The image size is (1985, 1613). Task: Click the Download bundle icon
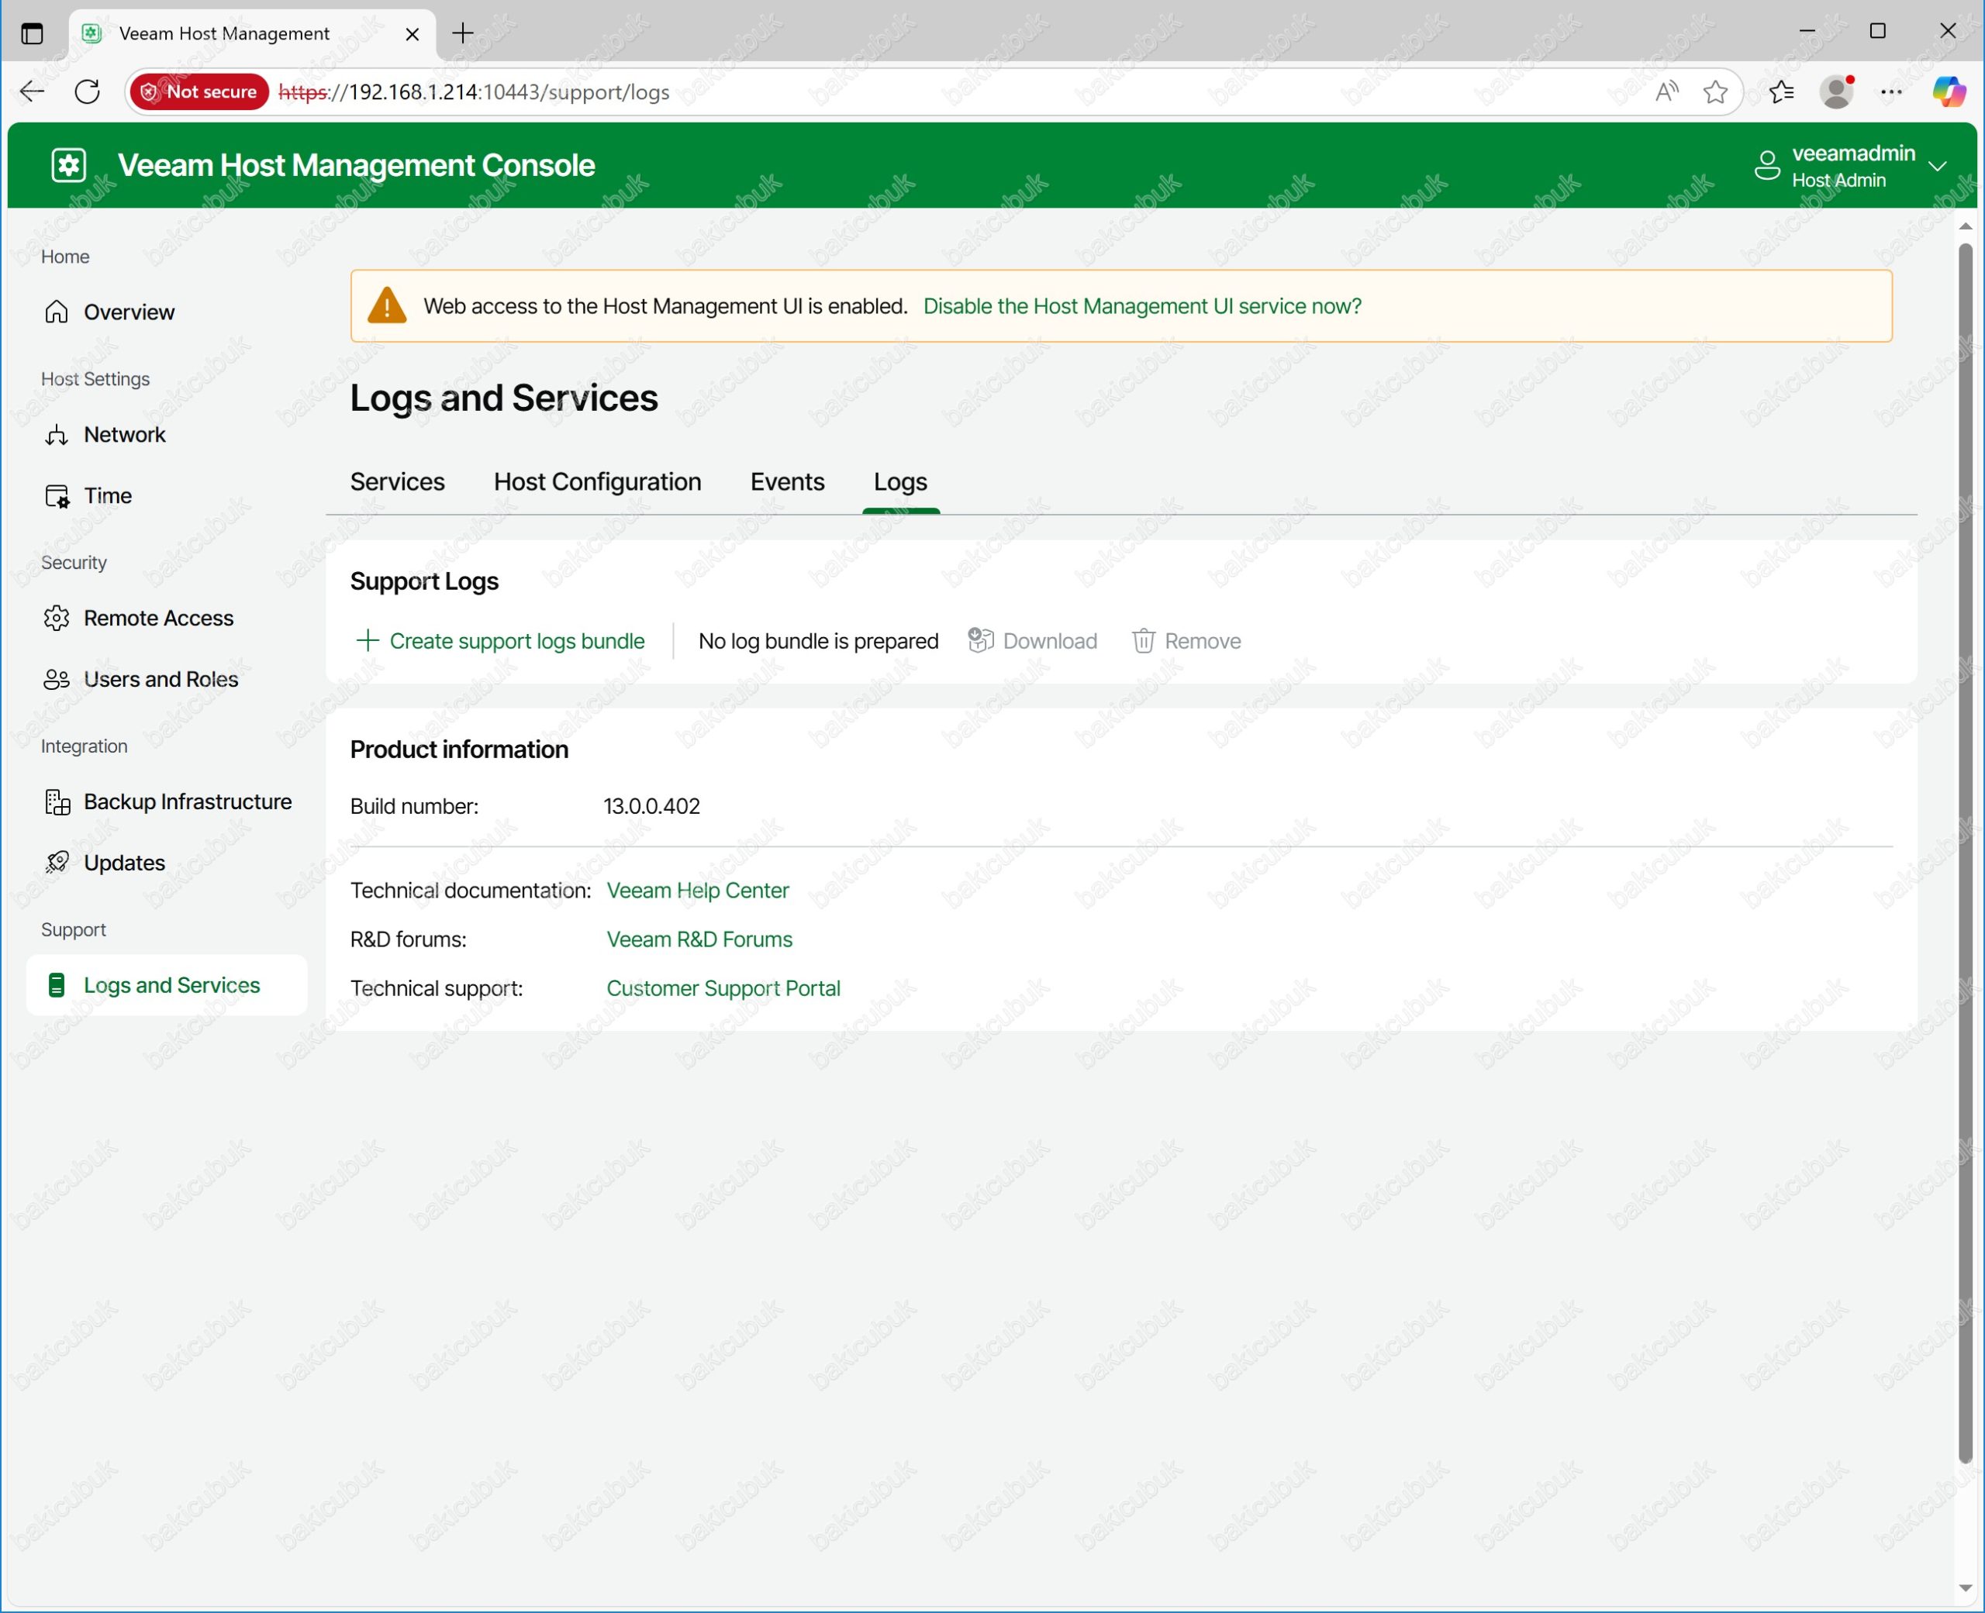click(980, 640)
